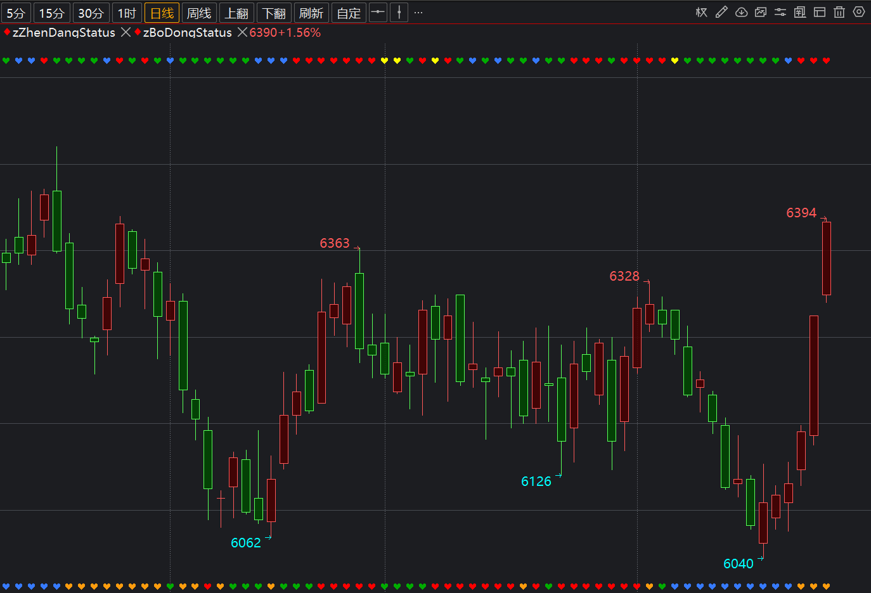Screen dimensions: 871x593
Task: Open the hexagon settings icon
Action: [x=859, y=12]
